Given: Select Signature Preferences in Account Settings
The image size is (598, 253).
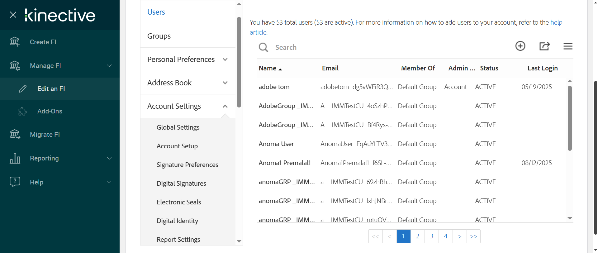Looking at the screenshot, I should 187,165.
